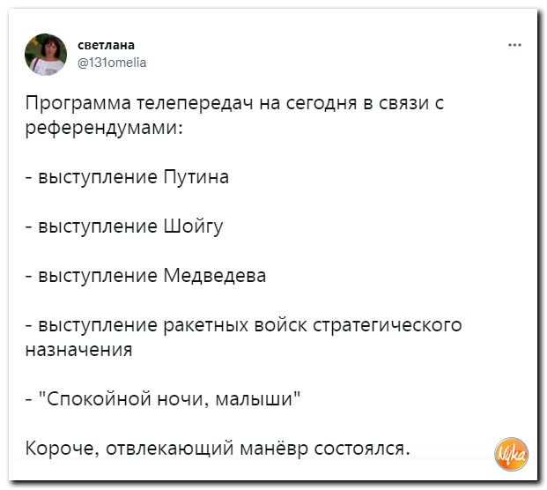This screenshot has height=490, width=547.
Task: Click the name Шойгу
Action: [x=193, y=226]
